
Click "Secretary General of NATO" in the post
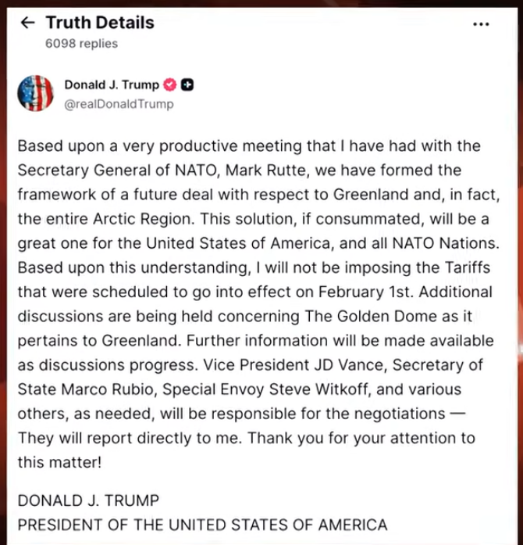[109, 170]
